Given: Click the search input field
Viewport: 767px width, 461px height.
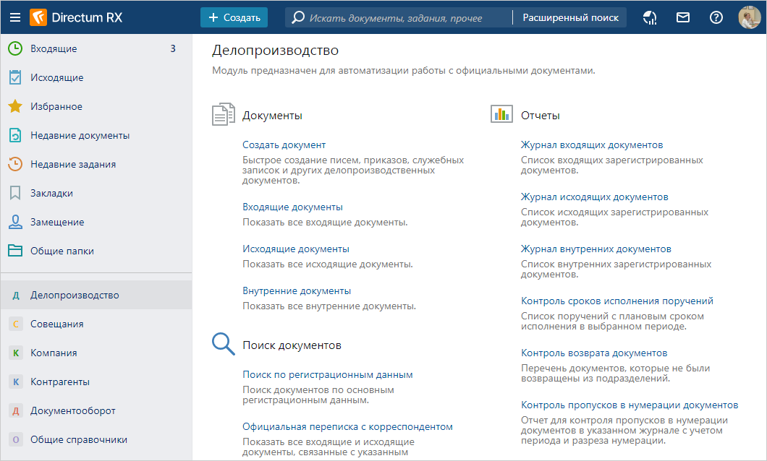Looking at the screenshot, I should (x=405, y=17).
